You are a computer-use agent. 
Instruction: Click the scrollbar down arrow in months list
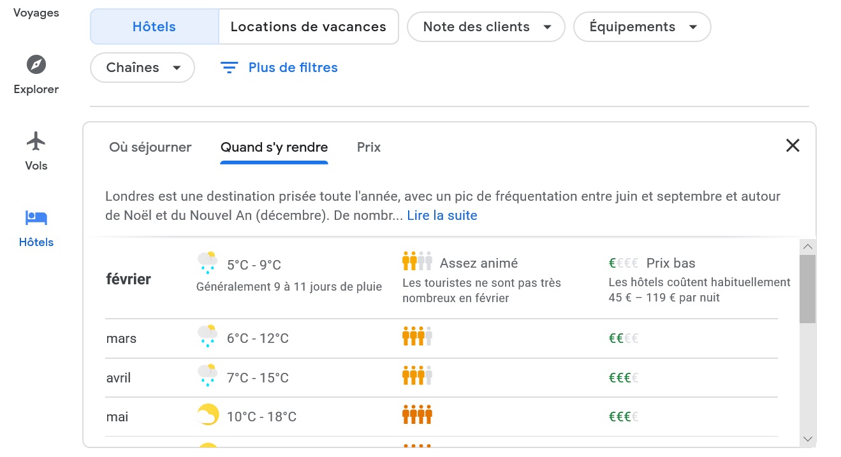(808, 439)
